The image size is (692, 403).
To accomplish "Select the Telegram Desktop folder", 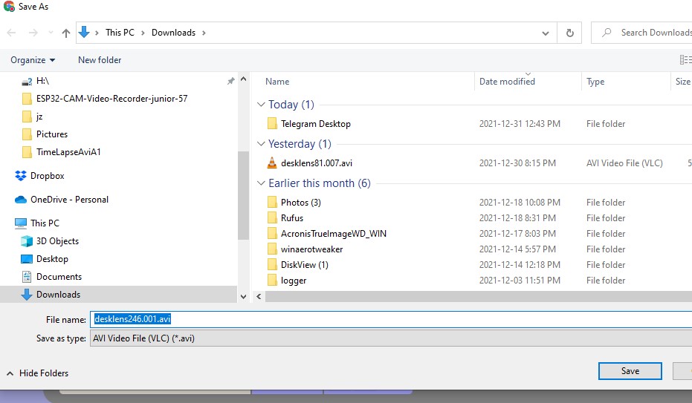I will click(315, 124).
